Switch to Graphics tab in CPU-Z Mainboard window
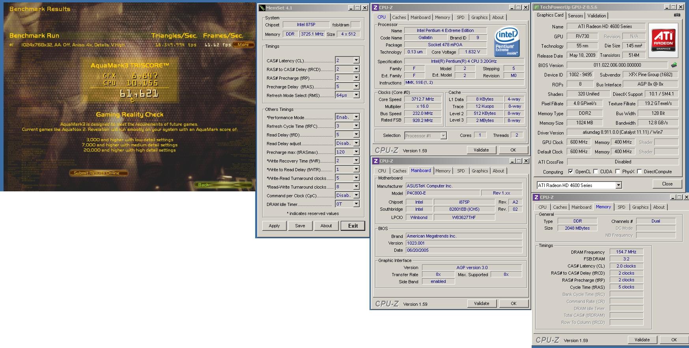Image resolution: width=689 pixels, height=348 pixels. 480,171
